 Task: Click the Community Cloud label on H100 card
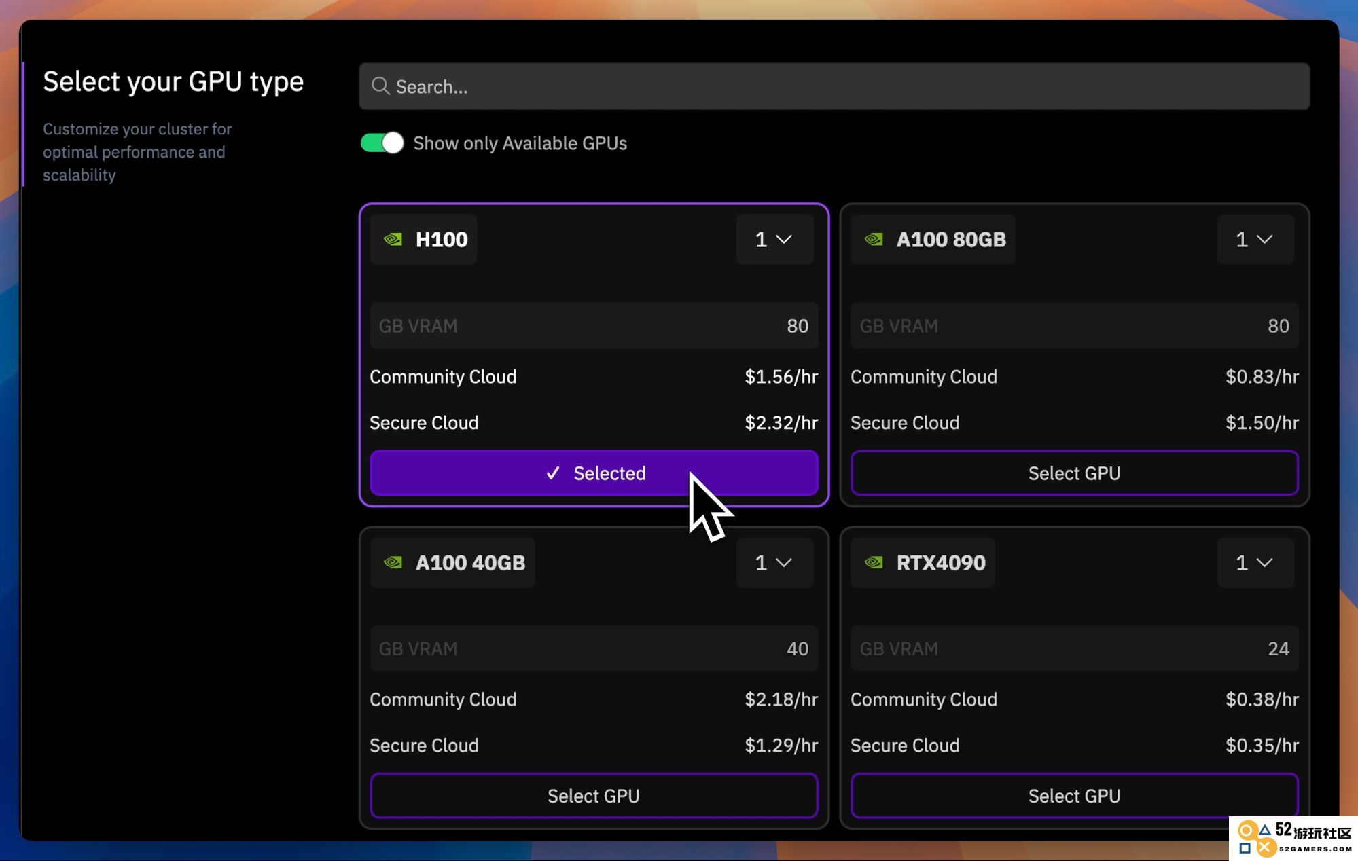(443, 377)
